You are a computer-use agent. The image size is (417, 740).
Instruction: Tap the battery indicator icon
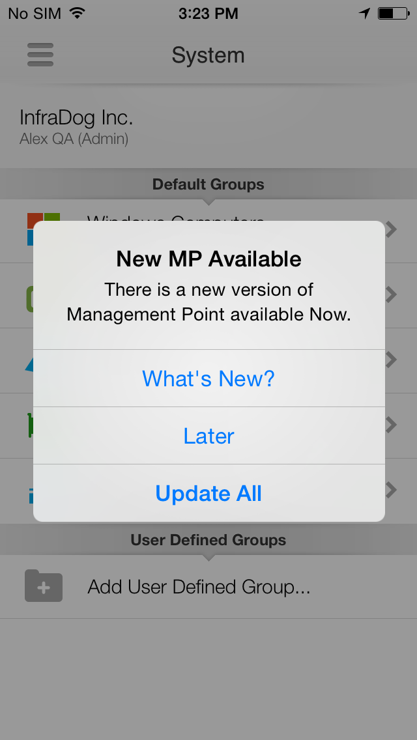pos(393,13)
